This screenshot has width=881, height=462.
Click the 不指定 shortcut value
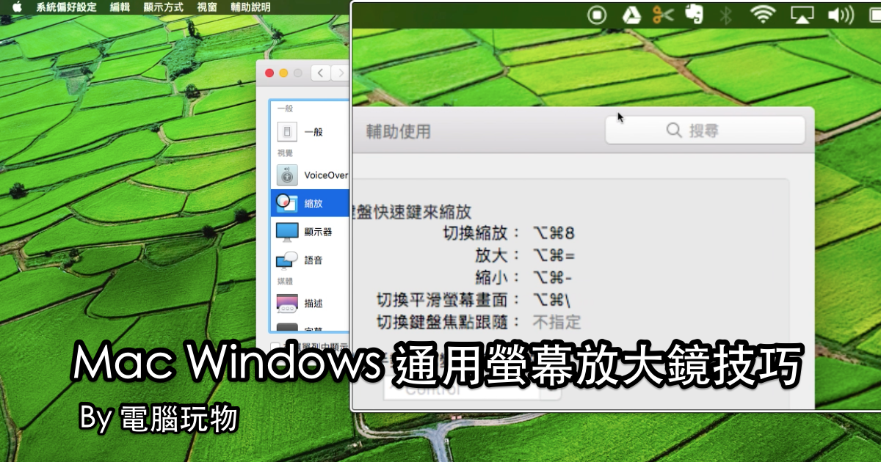click(556, 322)
